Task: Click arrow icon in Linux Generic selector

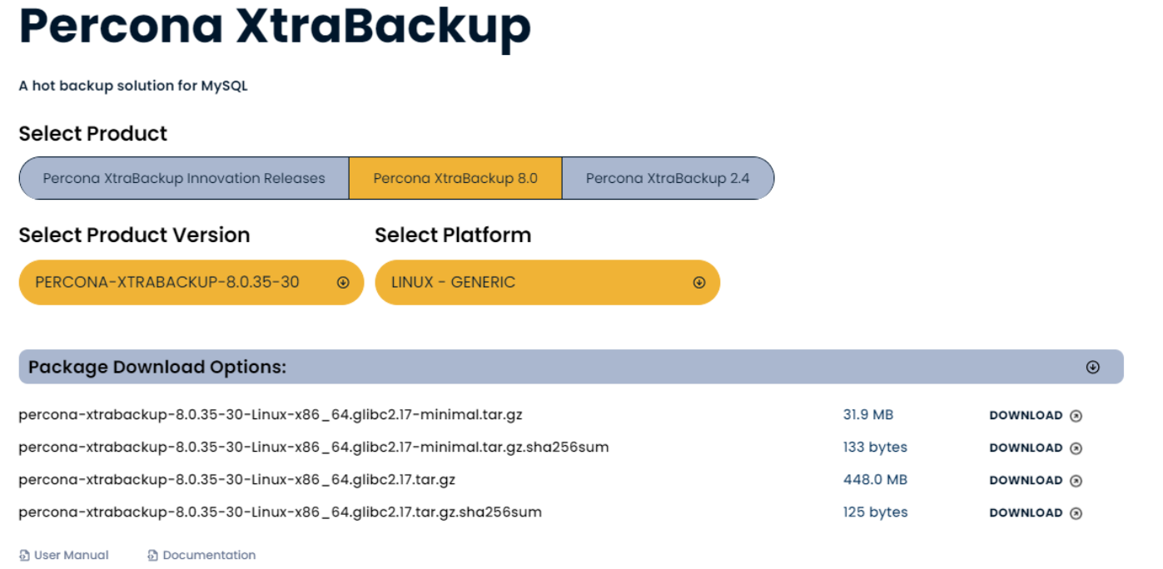Action: (x=699, y=283)
